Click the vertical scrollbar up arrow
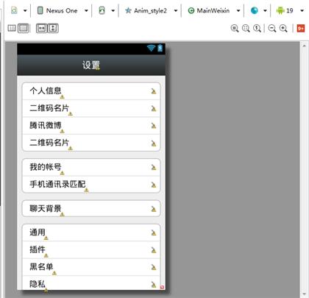Screen dimensions: 309x298 click(x=304, y=46)
